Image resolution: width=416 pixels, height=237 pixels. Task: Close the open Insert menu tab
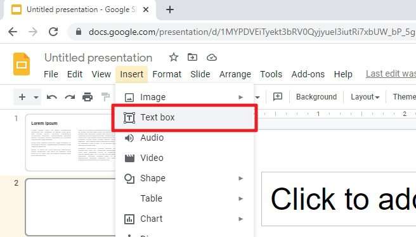pyautogui.click(x=132, y=75)
